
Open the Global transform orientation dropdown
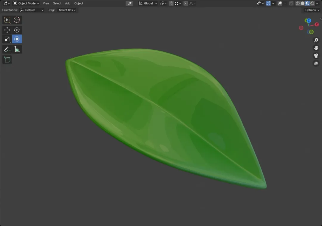(148, 3)
